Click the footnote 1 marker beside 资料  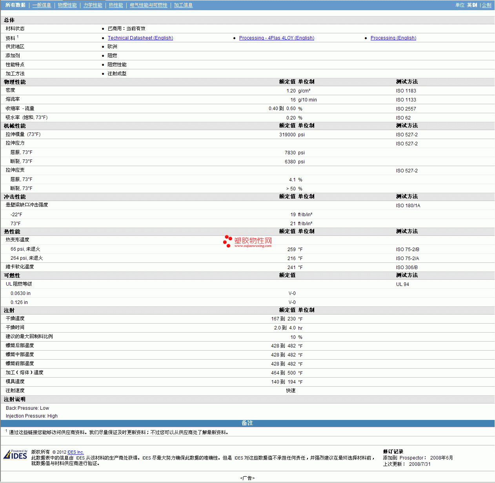(x=18, y=37)
